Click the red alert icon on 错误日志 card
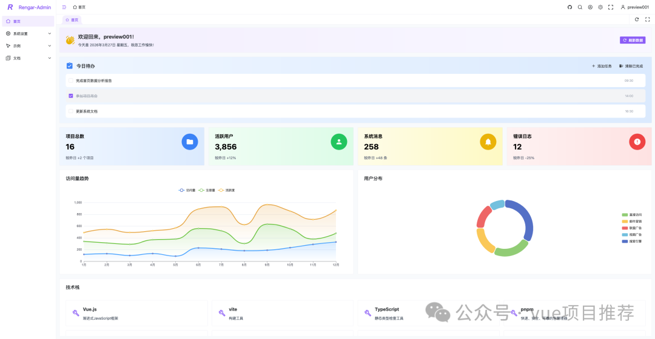Screen dimensions: 655x339 pyautogui.click(x=637, y=142)
